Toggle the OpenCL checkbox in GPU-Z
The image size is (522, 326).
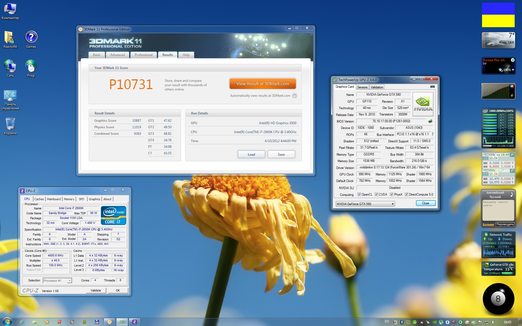359,195
